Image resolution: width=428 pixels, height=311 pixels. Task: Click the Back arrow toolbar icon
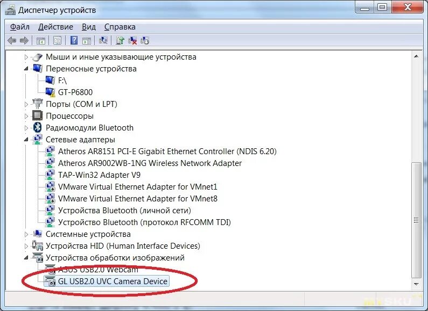coord(12,41)
